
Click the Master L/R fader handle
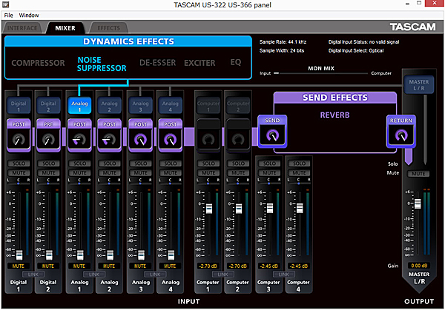point(416,203)
